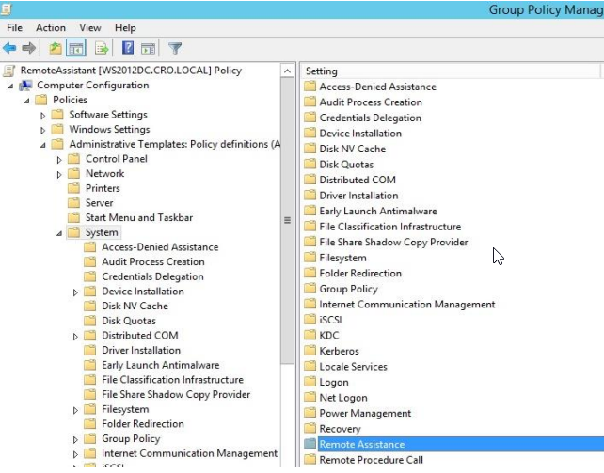This screenshot has width=604, height=473.
Task: Click the Forward arrow toolbar icon
Action: click(x=29, y=48)
